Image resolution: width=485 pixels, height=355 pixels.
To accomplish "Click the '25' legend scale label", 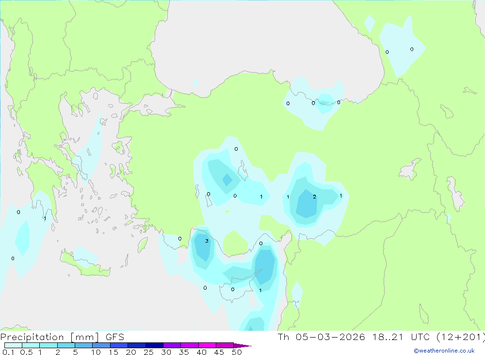I will 148,352.
